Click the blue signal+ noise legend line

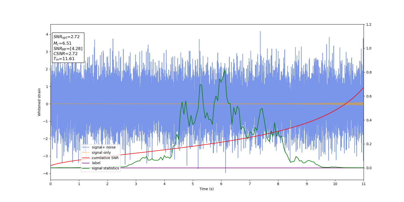click(x=86, y=147)
